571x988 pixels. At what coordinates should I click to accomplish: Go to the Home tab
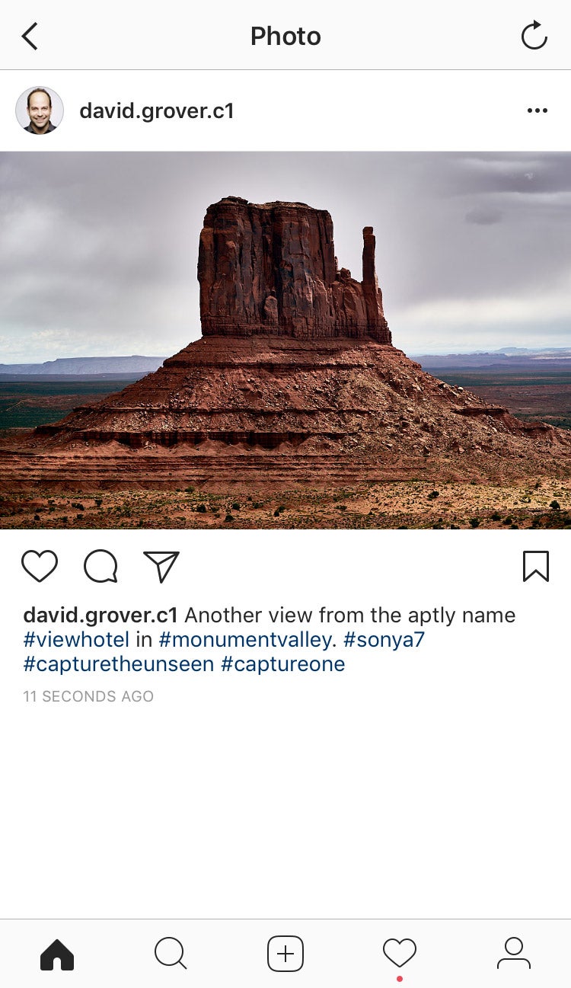coord(57,954)
